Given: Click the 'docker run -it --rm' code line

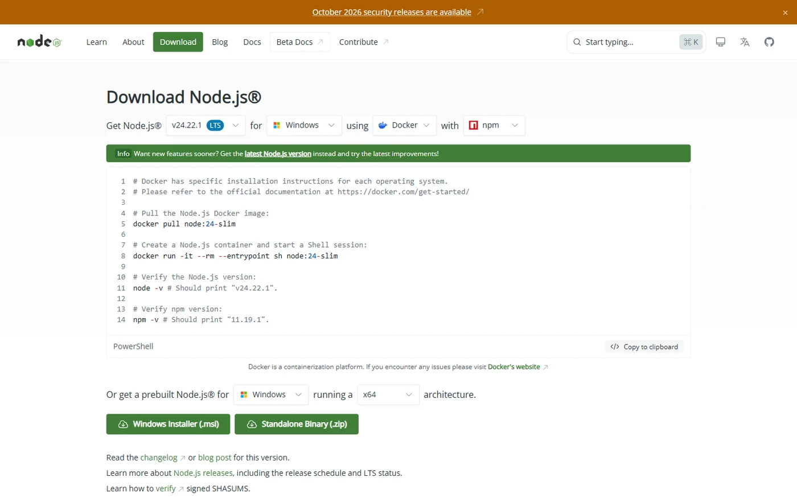Looking at the screenshot, I should point(236,256).
